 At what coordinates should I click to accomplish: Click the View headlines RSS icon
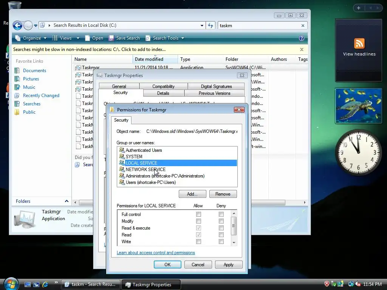point(359,44)
